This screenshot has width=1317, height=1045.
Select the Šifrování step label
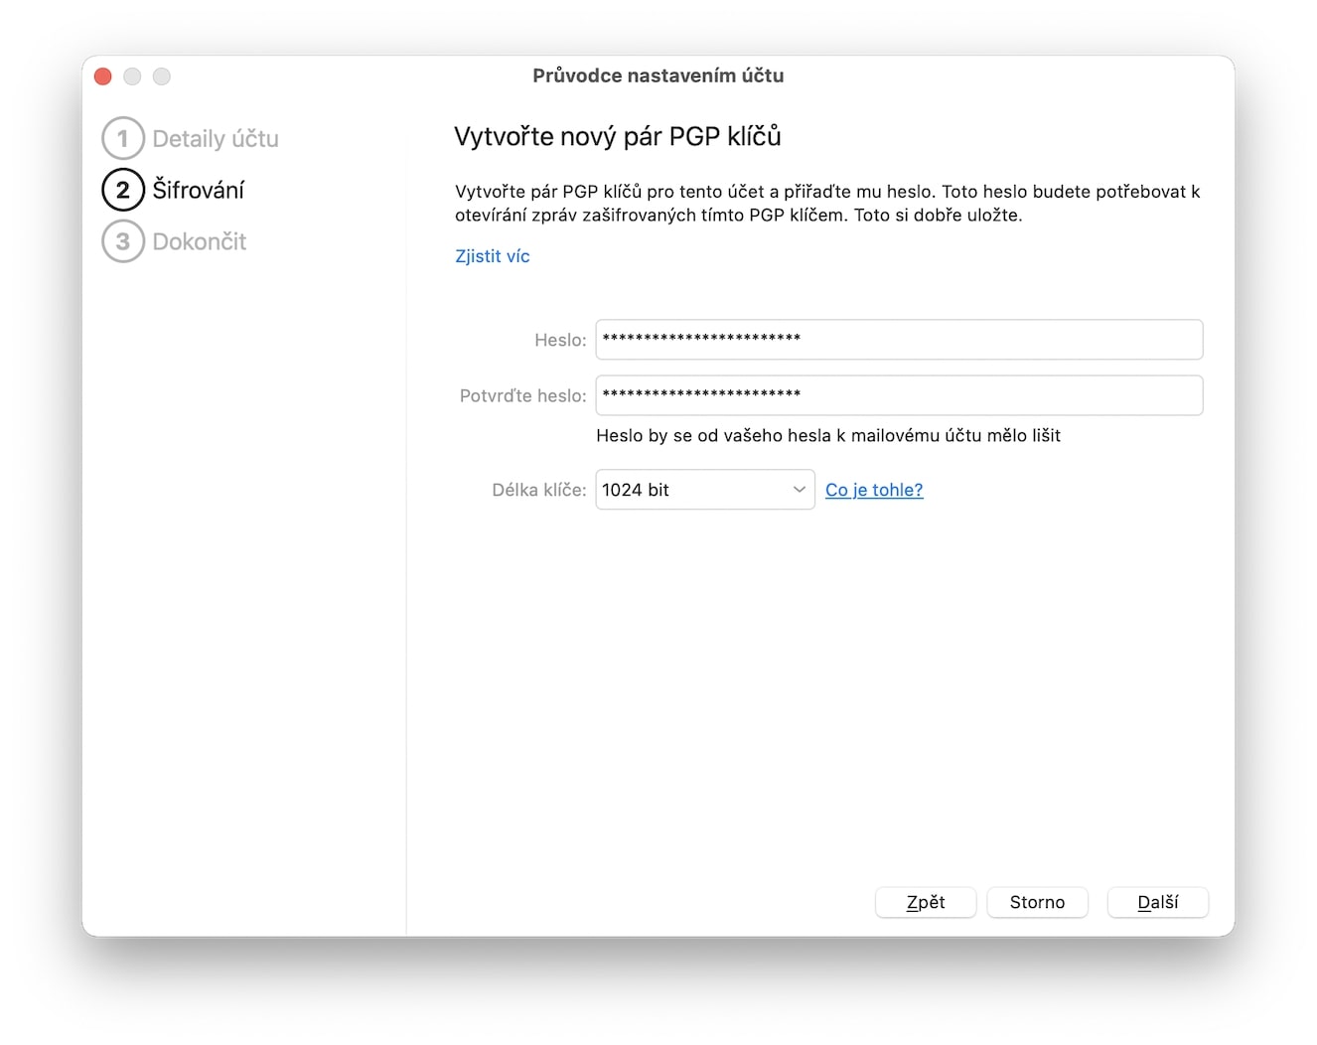click(x=199, y=190)
